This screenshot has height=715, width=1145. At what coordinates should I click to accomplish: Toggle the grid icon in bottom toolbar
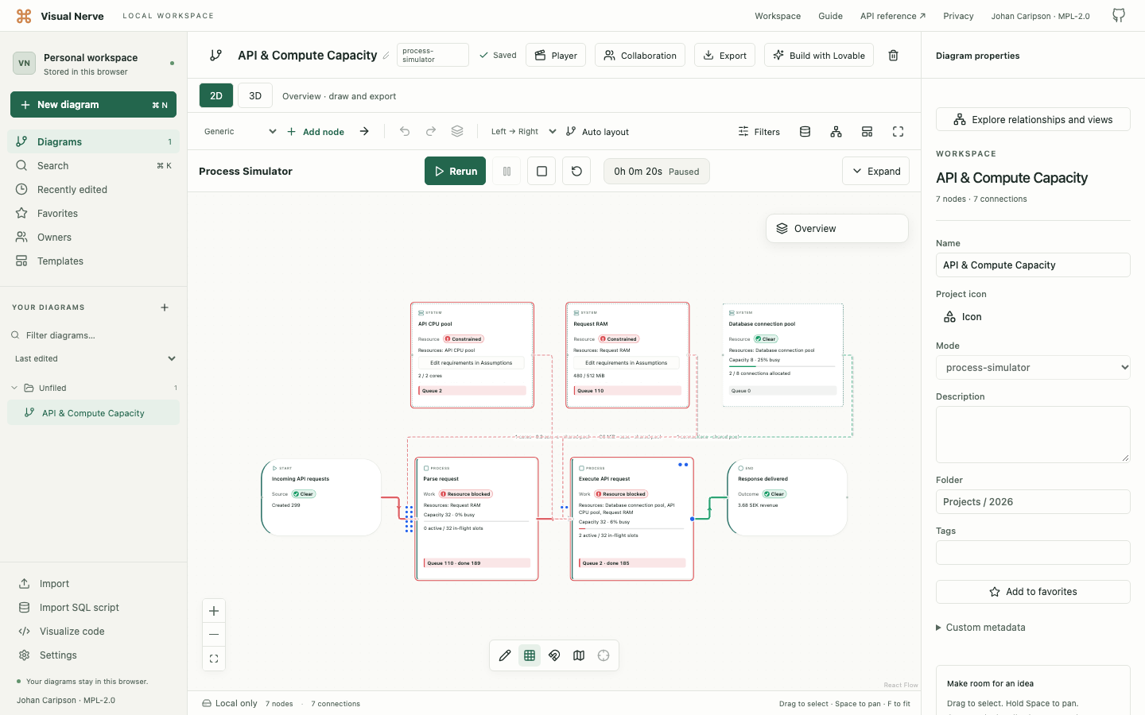[x=530, y=655]
